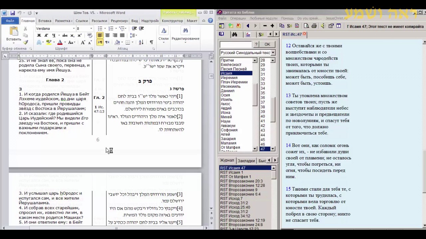Center align text
This screenshot has height=239, width=426.
[x=107, y=35]
